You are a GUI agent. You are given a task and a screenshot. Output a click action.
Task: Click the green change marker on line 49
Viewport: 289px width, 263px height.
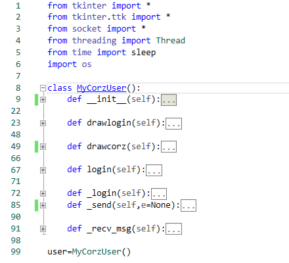[37, 147]
